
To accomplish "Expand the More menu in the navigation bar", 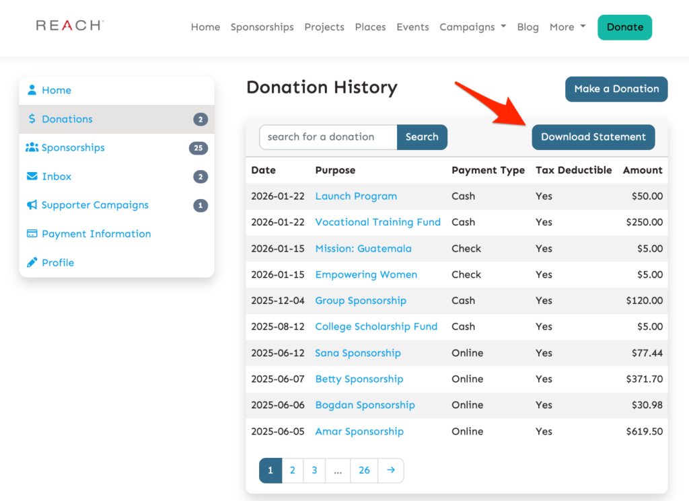I will tap(567, 27).
